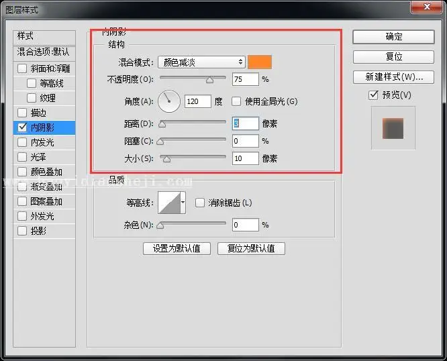Click the 杂色 noise slider handle

pyautogui.click(x=160, y=225)
